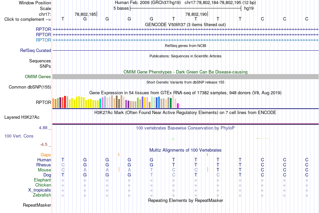Click the GTEx Gene Expression track title
Viewport: 319px width, 213px height.
[x=185, y=93]
